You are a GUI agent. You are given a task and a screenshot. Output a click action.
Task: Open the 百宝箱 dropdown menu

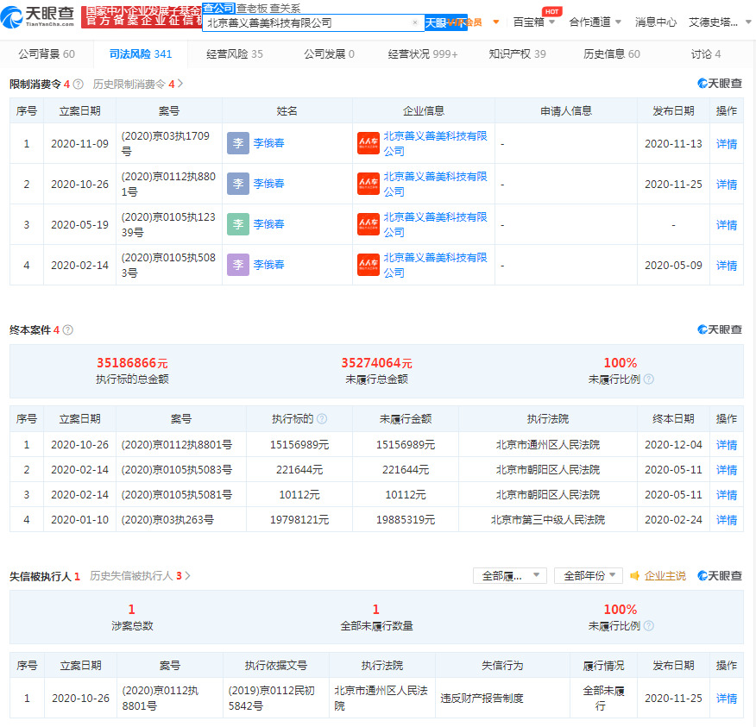click(x=533, y=22)
